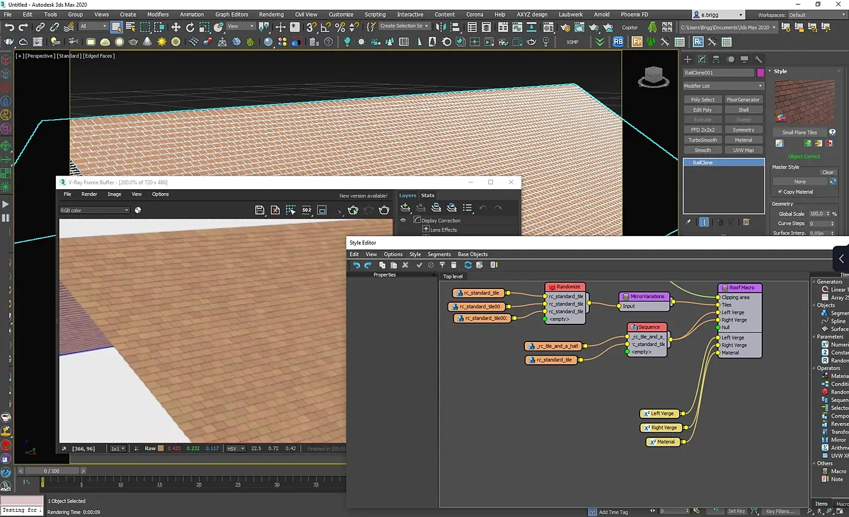Click the TurboSmooth modifier button
Image resolution: width=849 pixels, height=517 pixels.
pos(702,140)
